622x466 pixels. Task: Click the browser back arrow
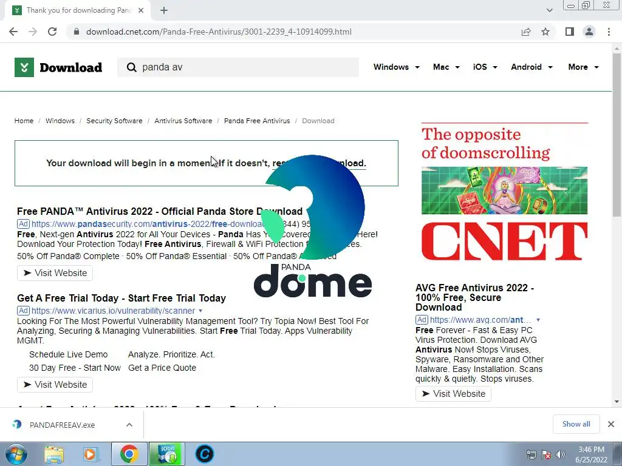pos(13,32)
